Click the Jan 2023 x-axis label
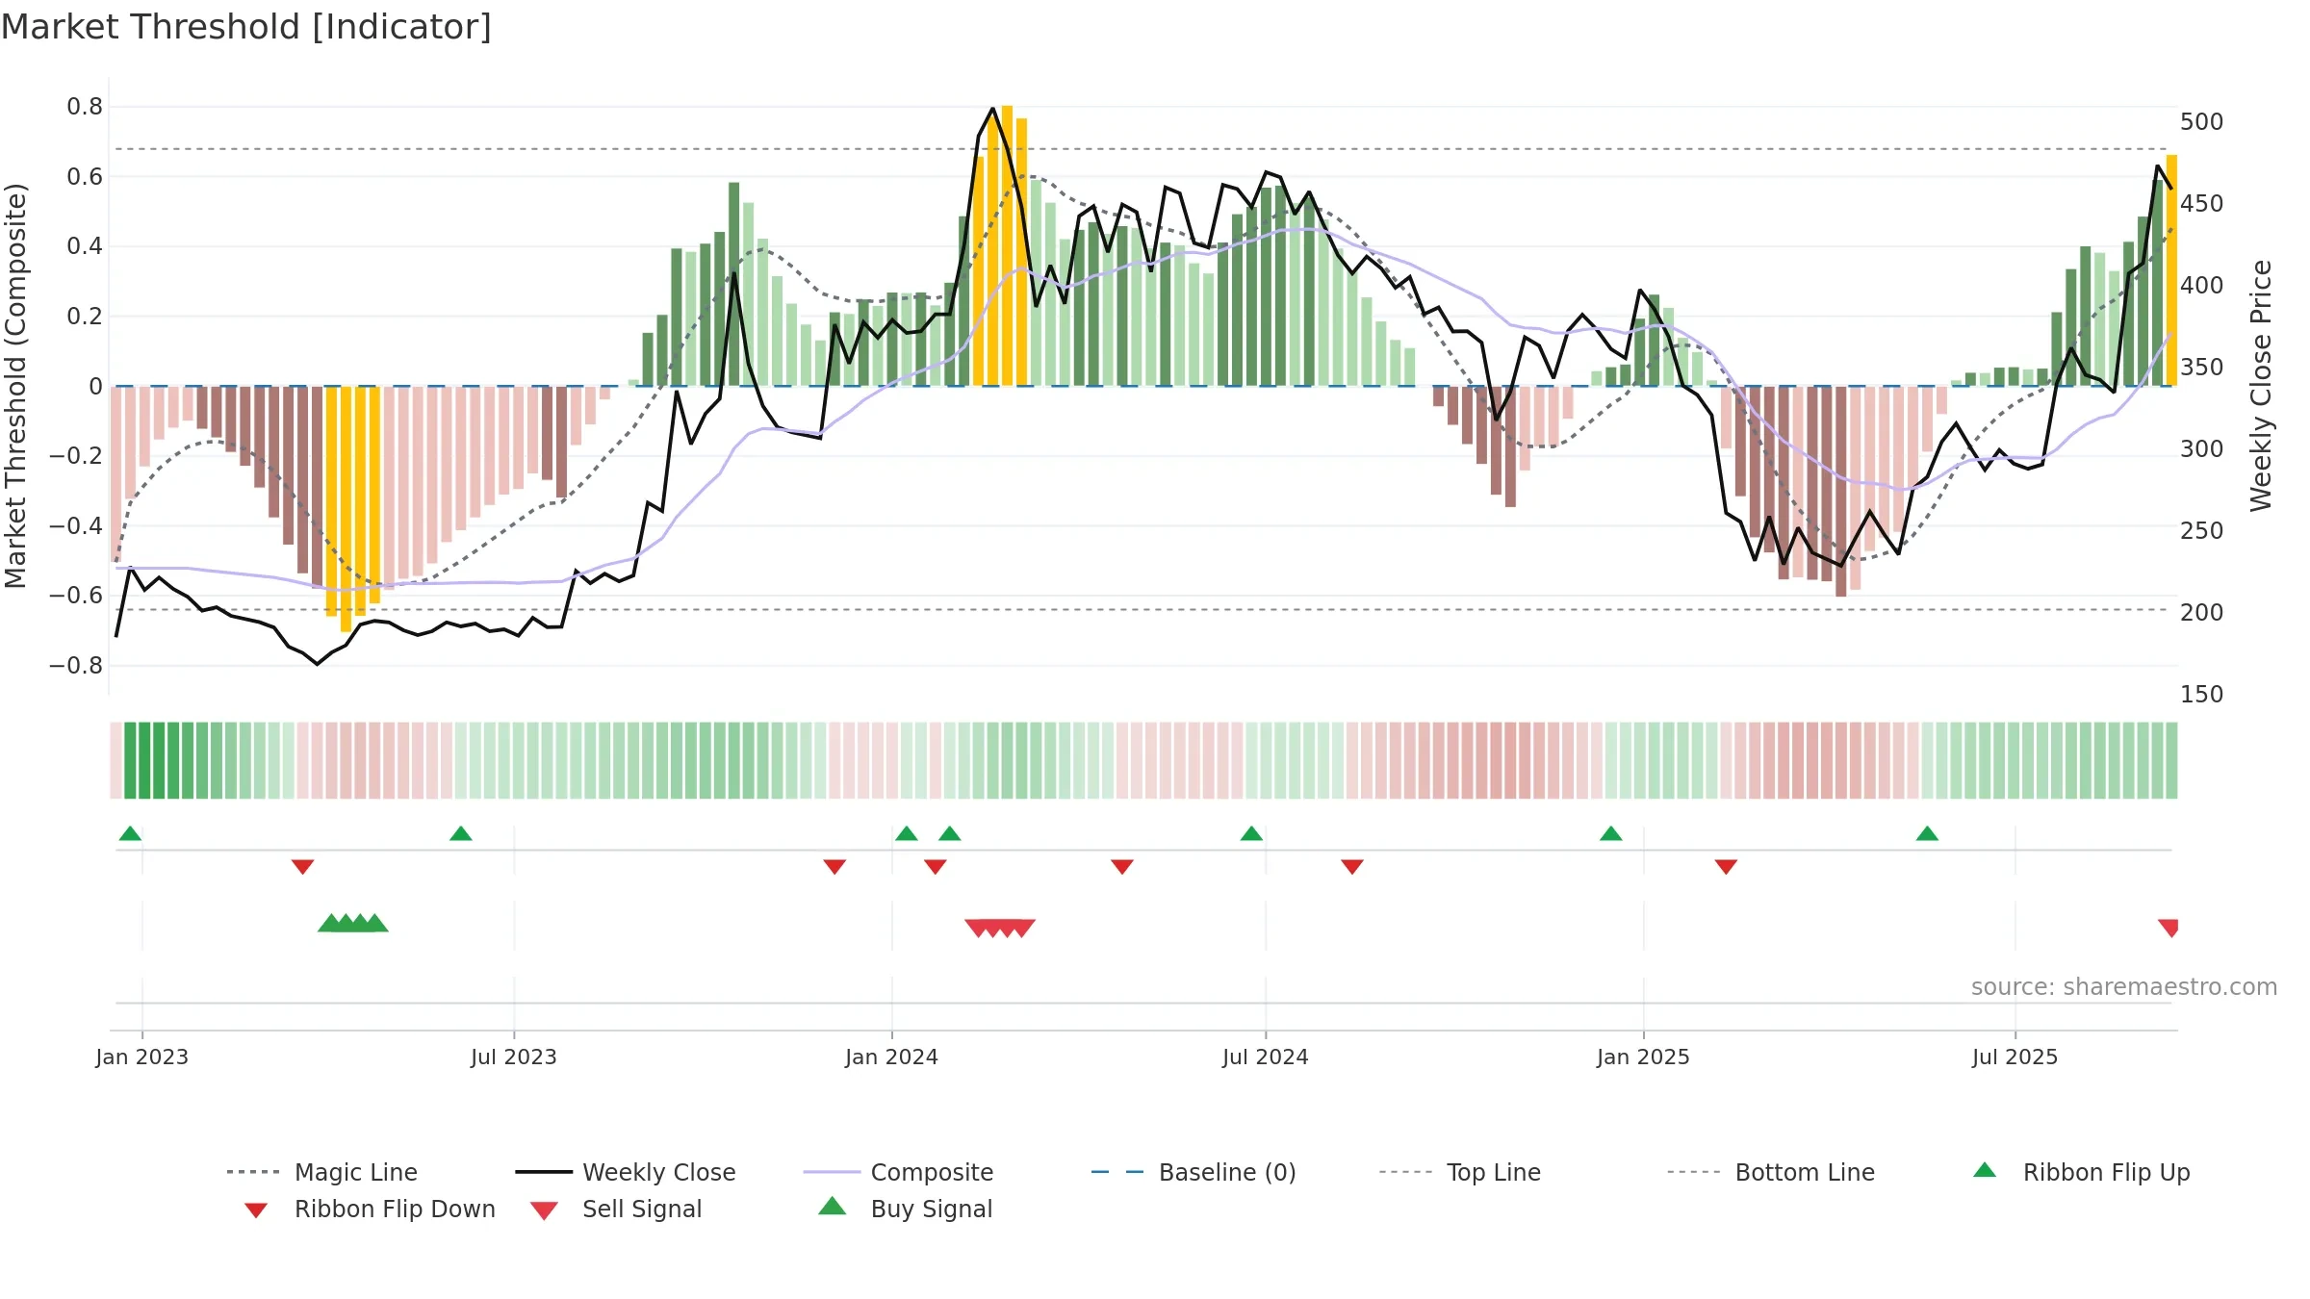 tap(142, 1057)
